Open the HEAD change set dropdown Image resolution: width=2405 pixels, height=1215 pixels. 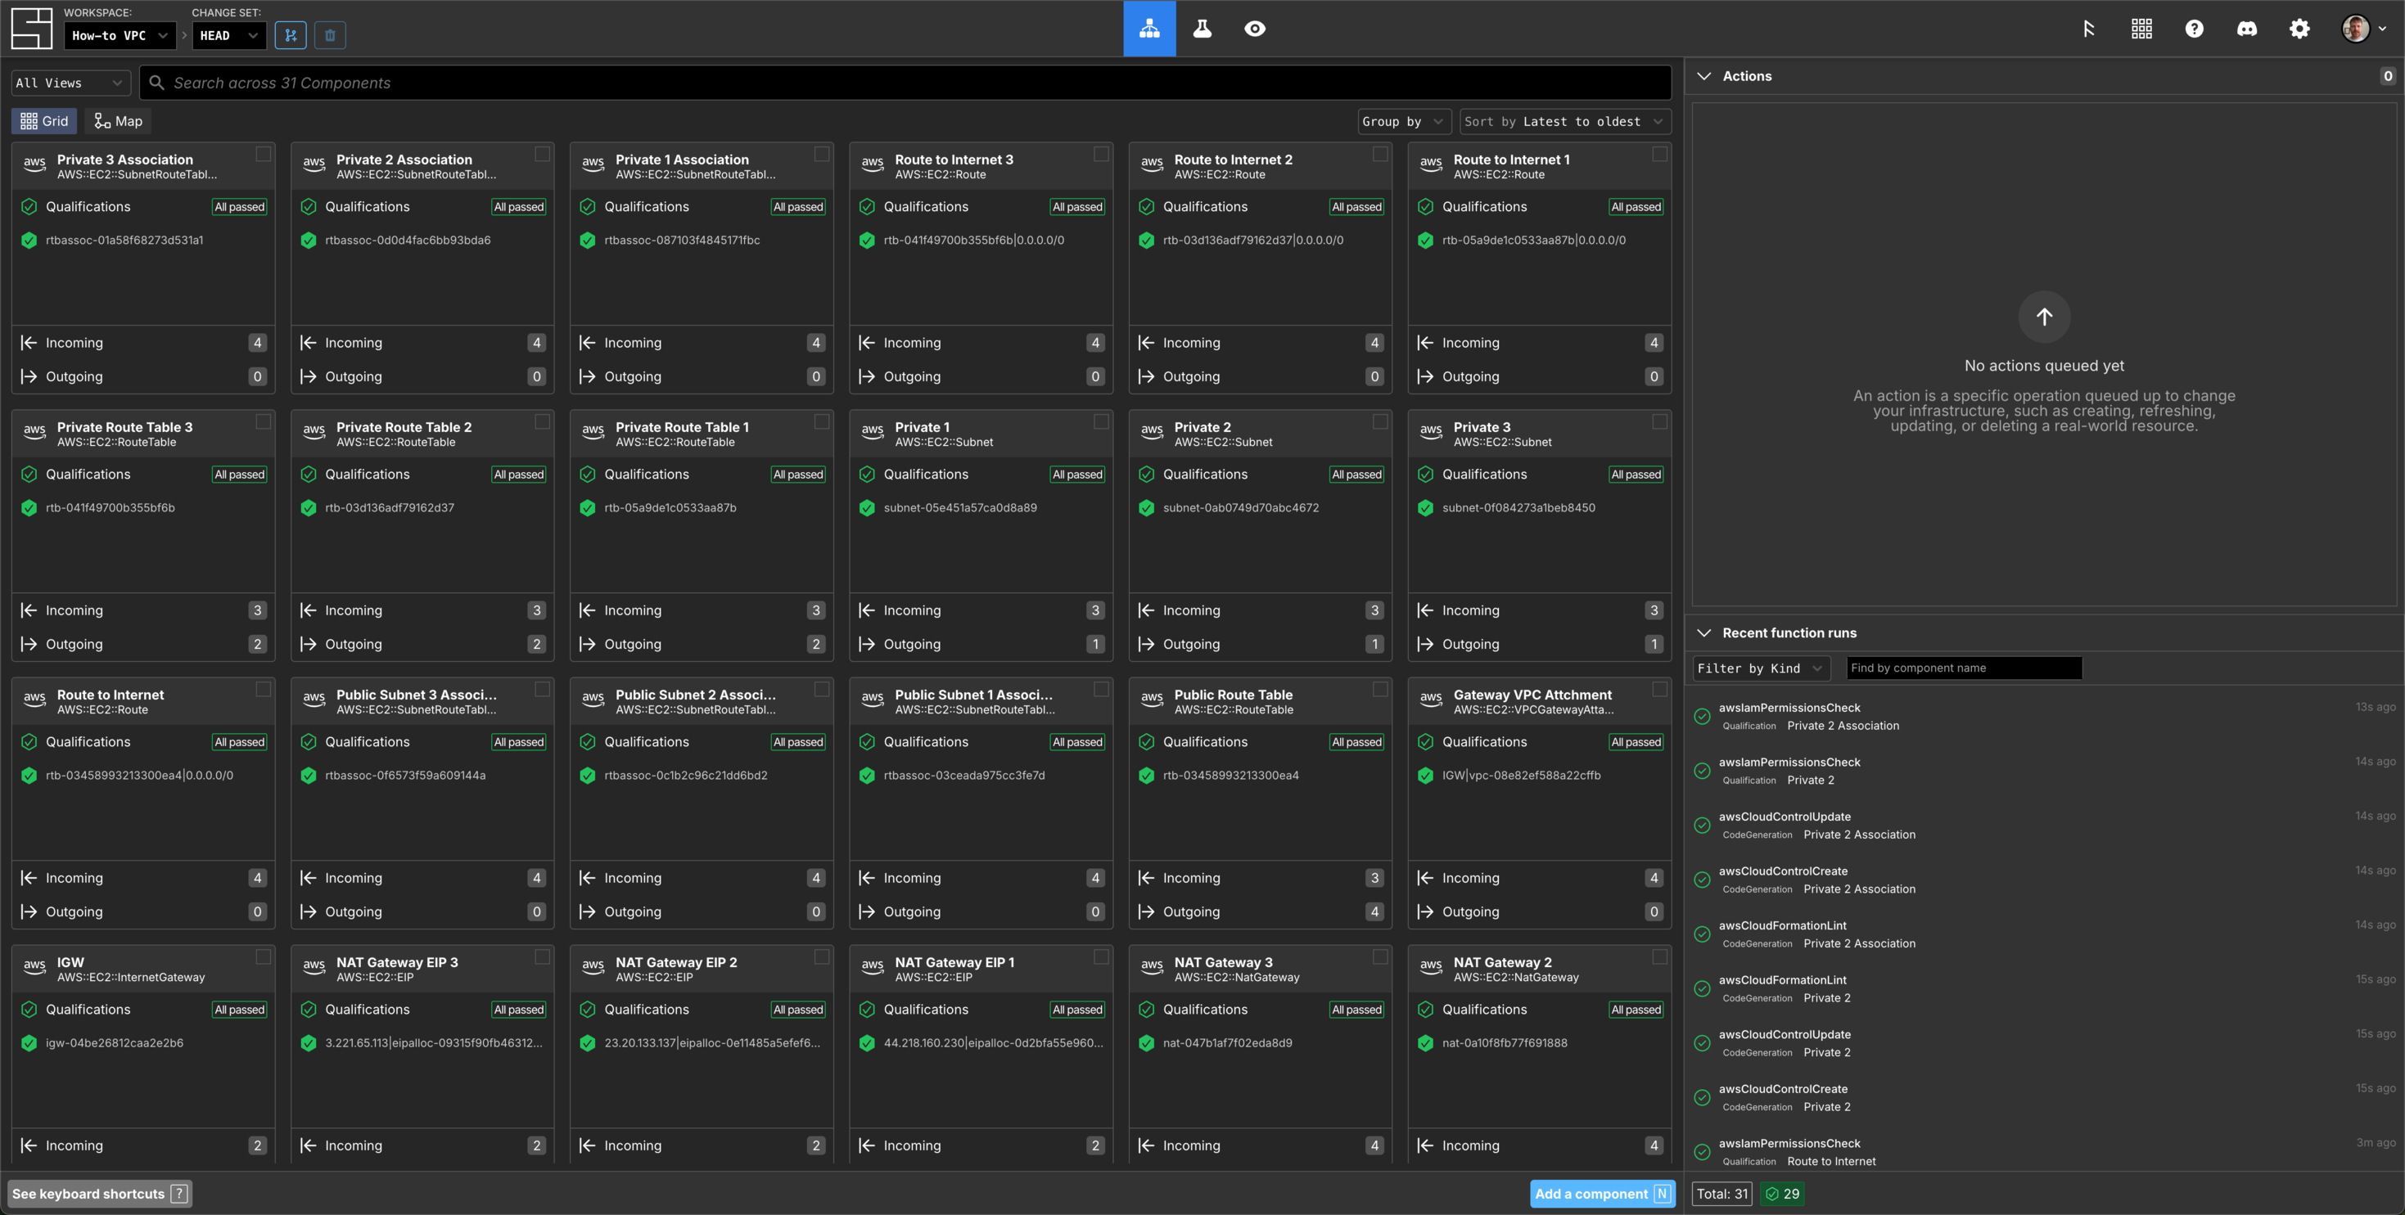(228, 35)
